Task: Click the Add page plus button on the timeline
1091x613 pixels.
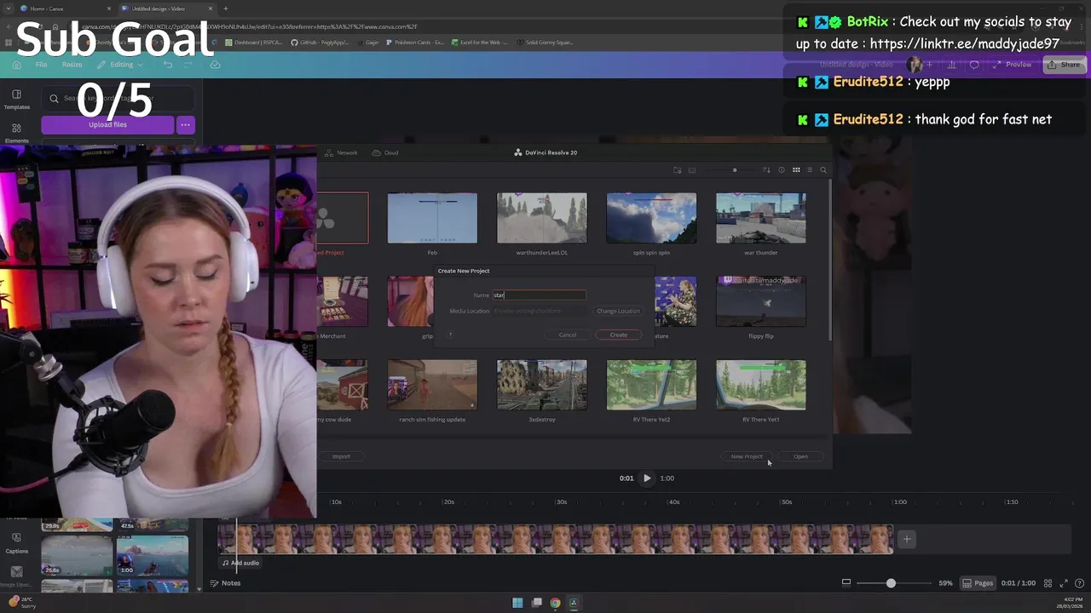Action: click(x=907, y=539)
